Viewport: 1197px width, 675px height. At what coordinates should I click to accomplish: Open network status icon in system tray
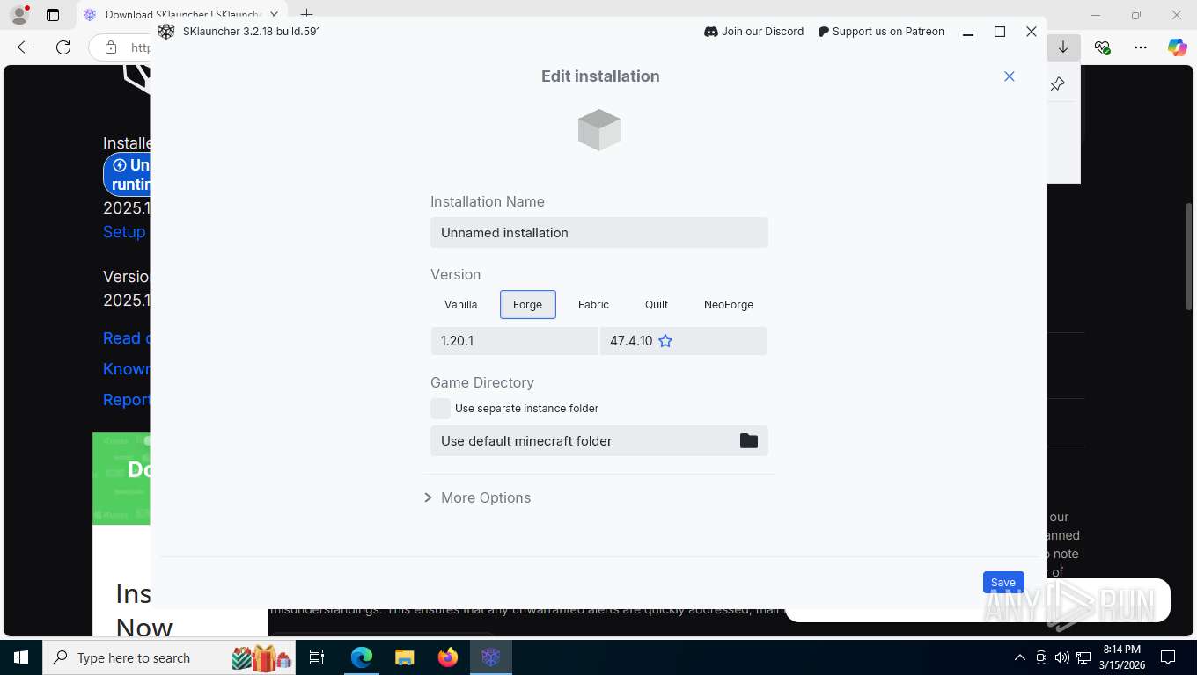[x=1083, y=657]
